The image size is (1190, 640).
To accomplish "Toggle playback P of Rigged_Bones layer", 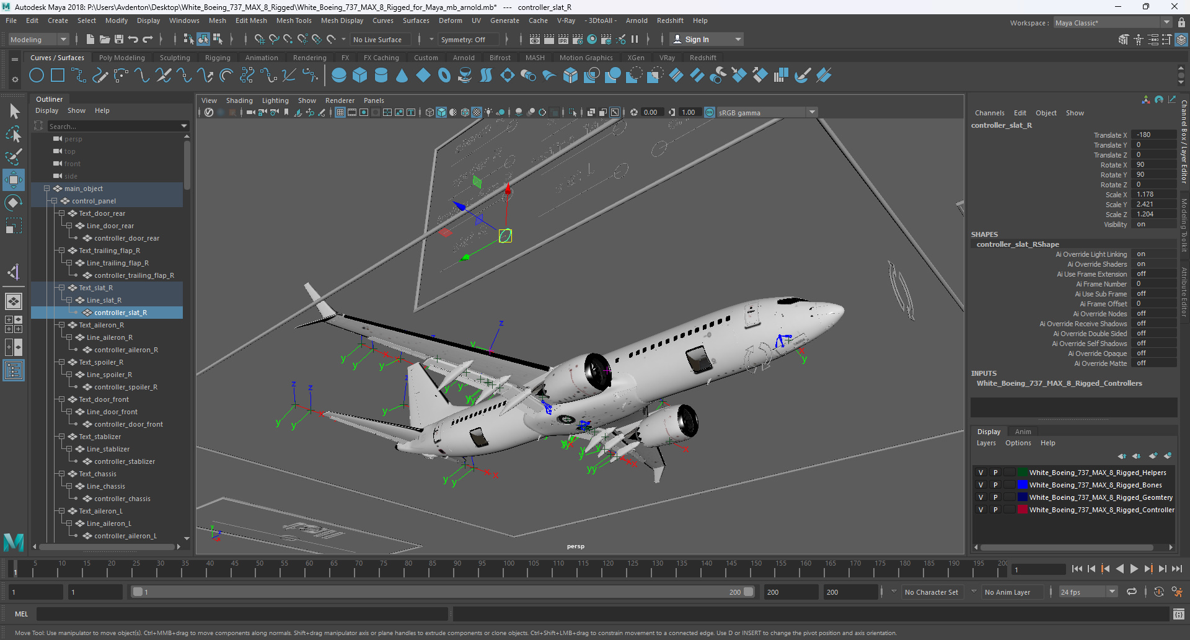I will pos(995,485).
